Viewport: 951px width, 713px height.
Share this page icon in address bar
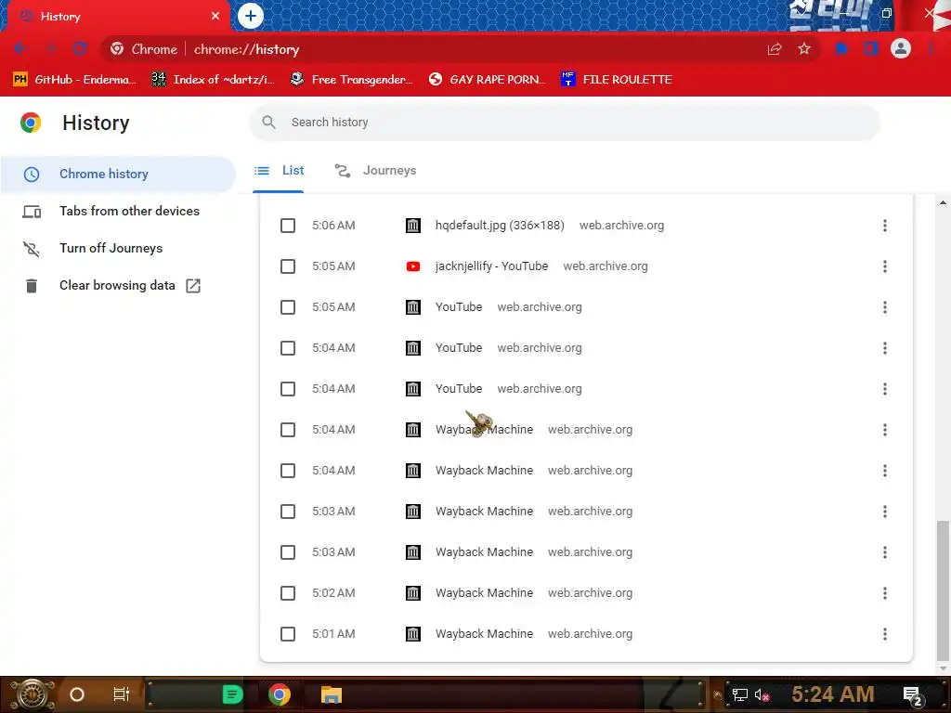pos(775,49)
